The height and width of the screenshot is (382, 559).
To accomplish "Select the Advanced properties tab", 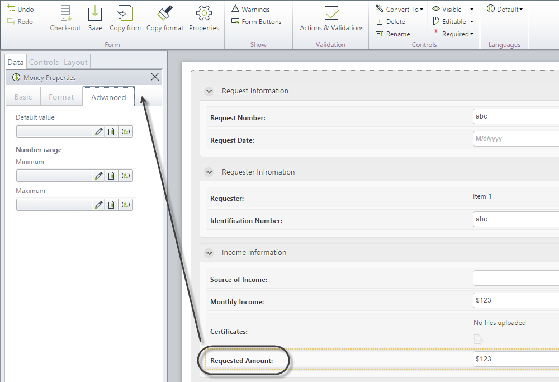I will [x=109, y=97].
